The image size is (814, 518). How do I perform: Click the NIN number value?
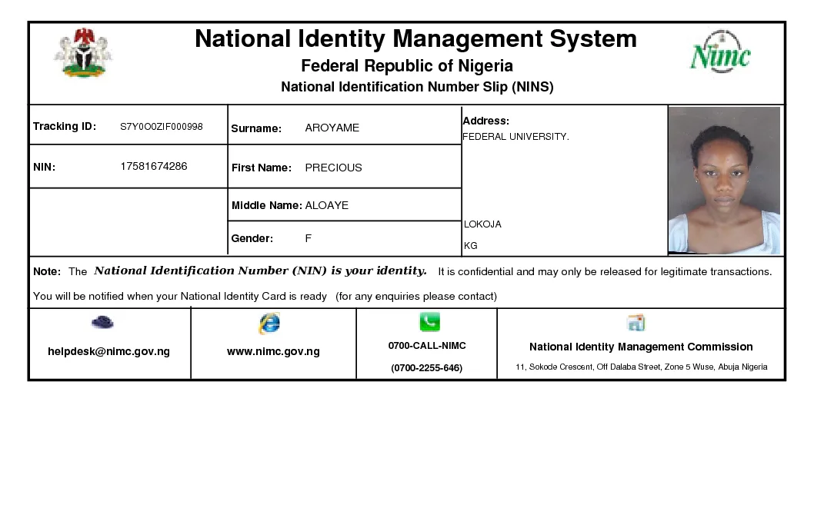pyautogui.click(x=153, y=166)
